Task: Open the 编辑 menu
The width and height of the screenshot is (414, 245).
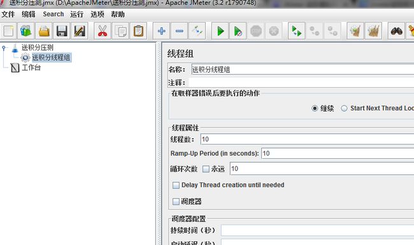Action: pos(29,14)
